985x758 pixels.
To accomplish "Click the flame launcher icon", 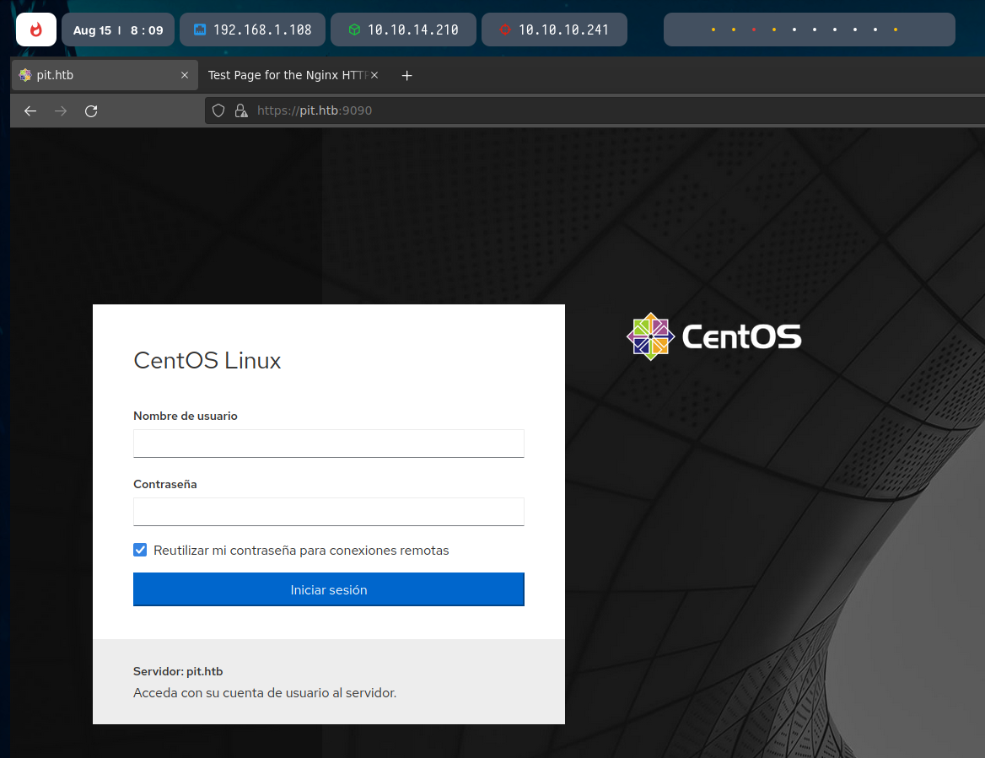I will pos(36,30).
